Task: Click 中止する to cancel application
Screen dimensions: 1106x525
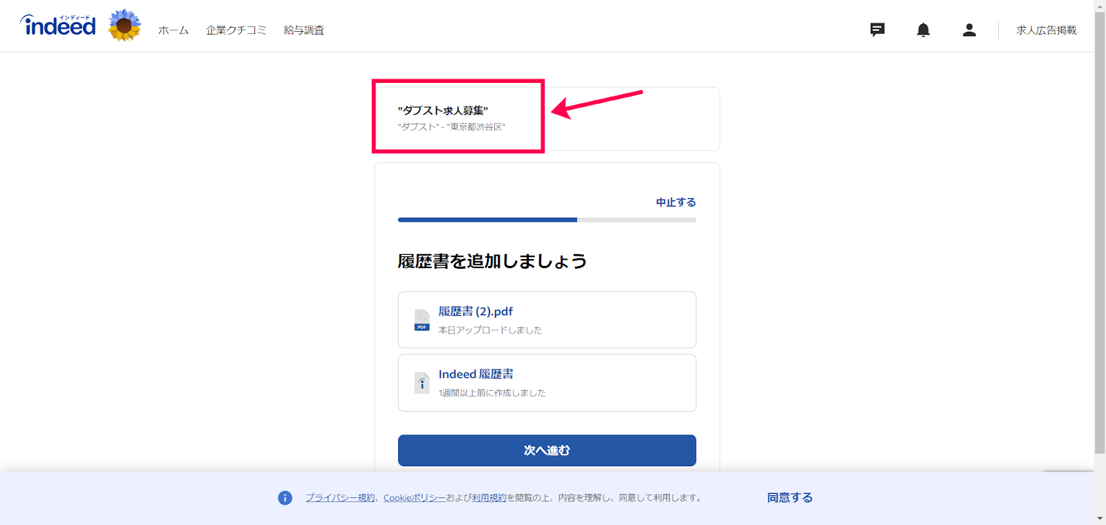Action: (676, 202)
